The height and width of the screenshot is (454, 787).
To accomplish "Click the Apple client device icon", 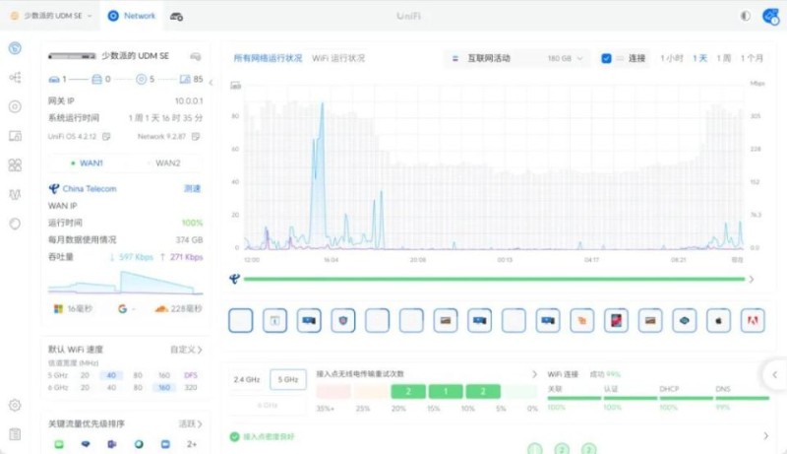I will click(x=718, y=320).
